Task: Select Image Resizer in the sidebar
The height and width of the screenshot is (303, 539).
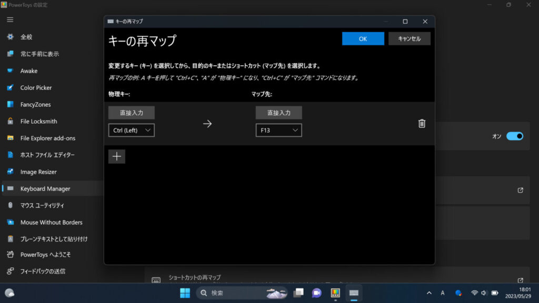Action: click(52, 171)
